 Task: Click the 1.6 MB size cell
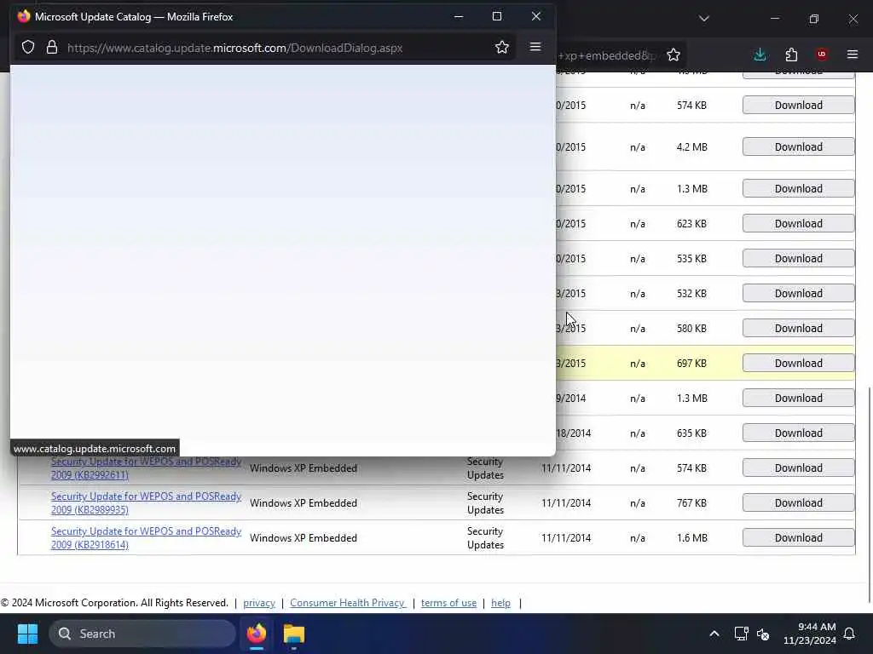pyautogui.click(x=692, y=538)
